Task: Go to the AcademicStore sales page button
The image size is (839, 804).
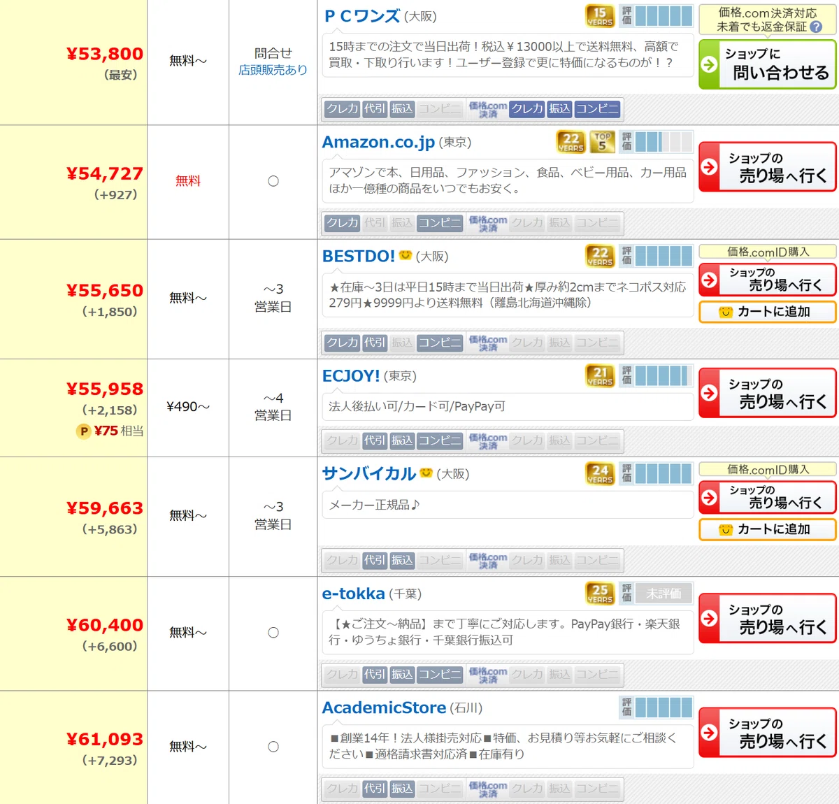Action: click(768, 733)
